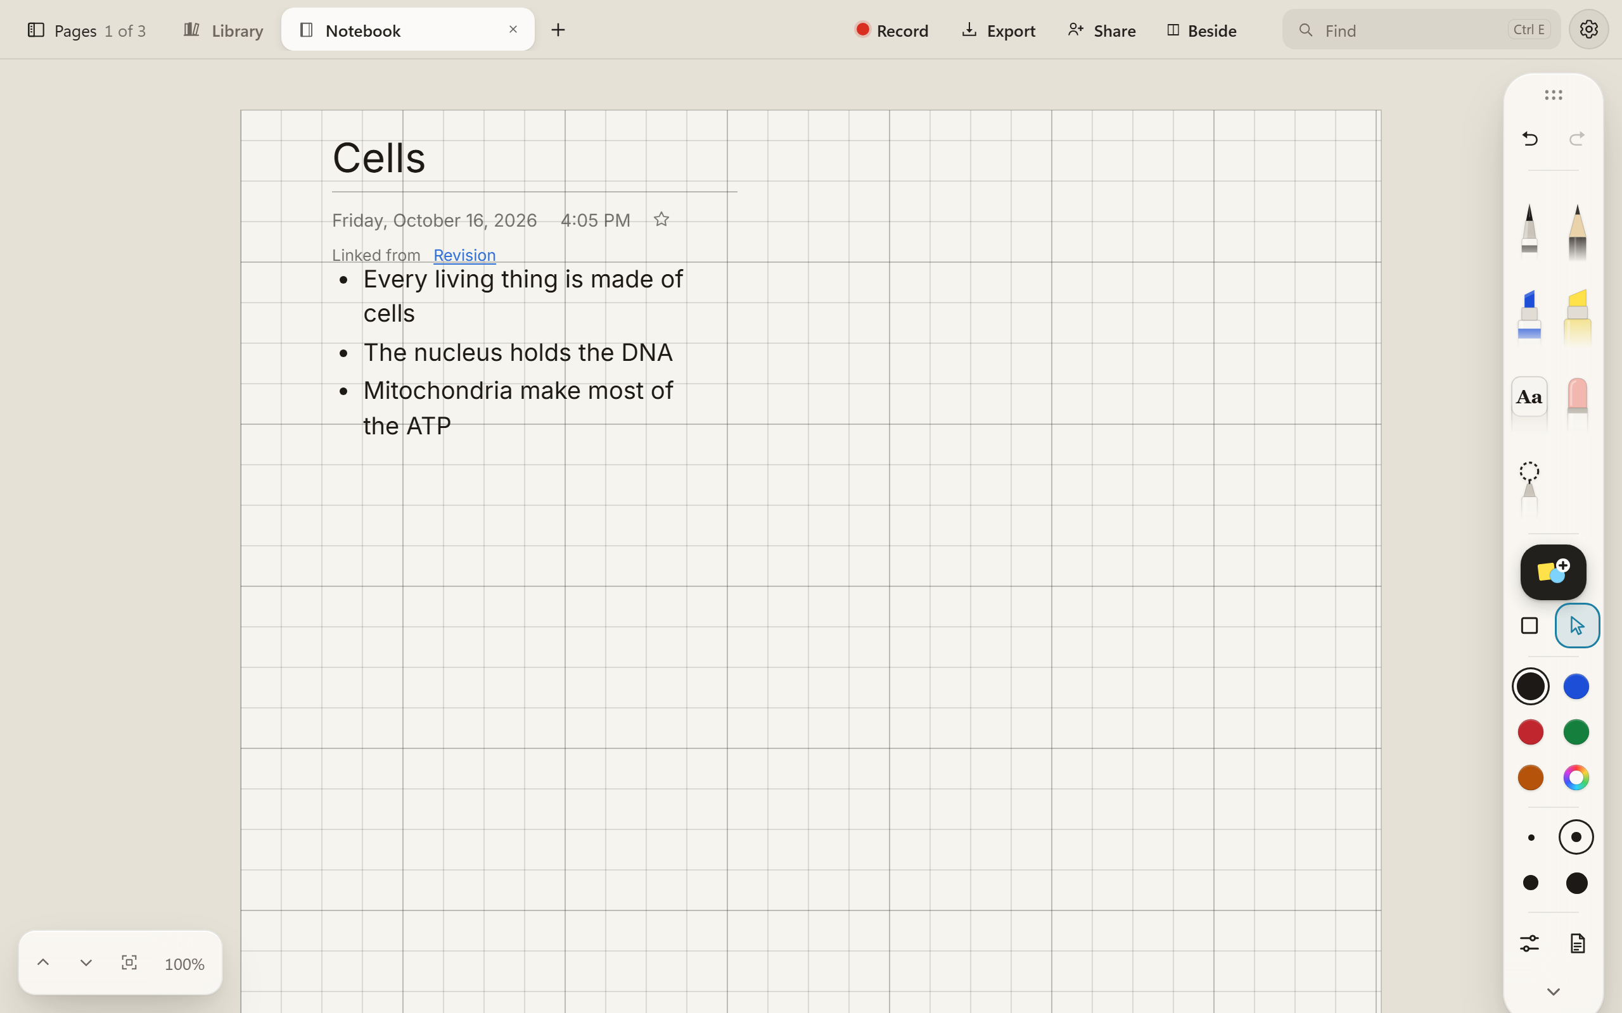This screenshot has width=1622, height=1013.
Task: Open the add sticker and shapes button
Action: [1553, 572]
